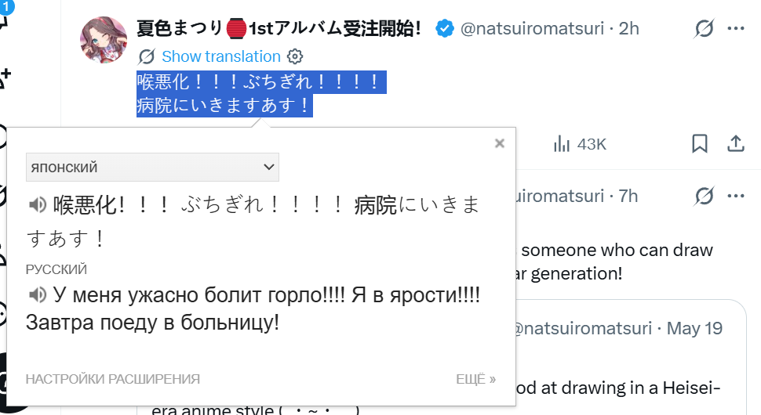Click the Grok icon on the 7h tweet
Viewport: 761px width, 415px height.
(704, 196)
